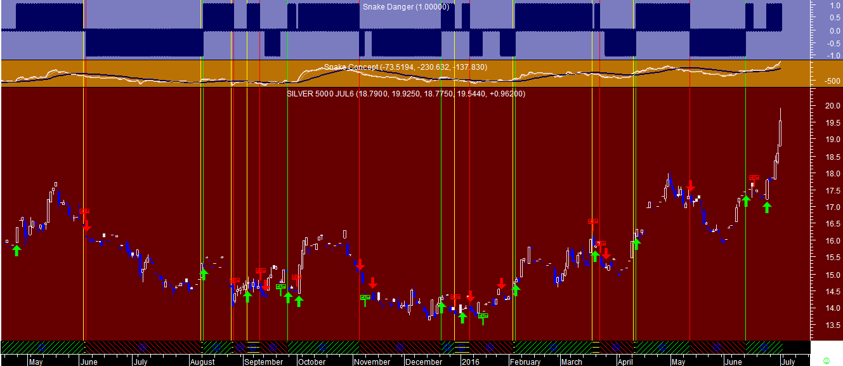This screenshot has width=843, height=366.
Task: Click the August label on time axis
Action: (x=202, y=362)
